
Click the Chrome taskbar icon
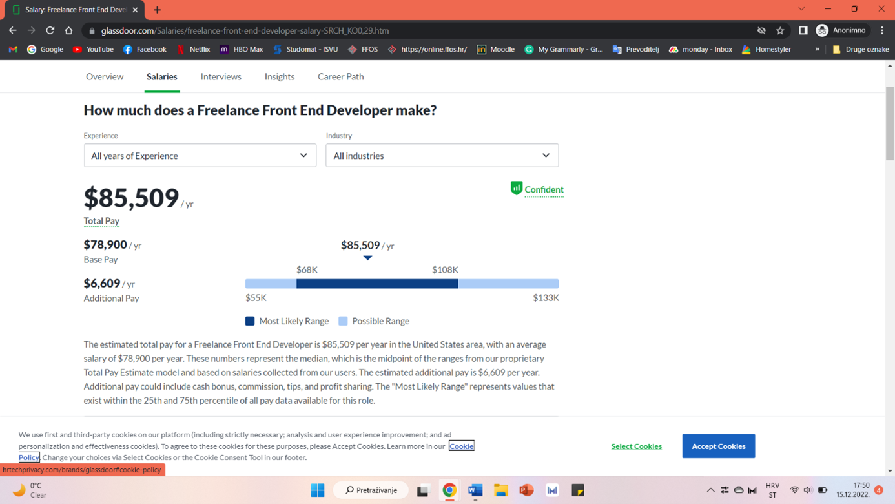click(449, 490)
